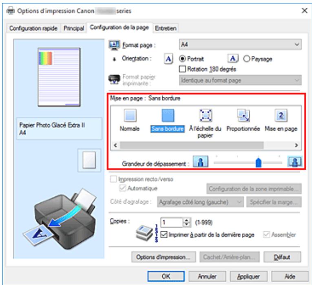Choose the Sans bordure layout icon

click(168, 115)
